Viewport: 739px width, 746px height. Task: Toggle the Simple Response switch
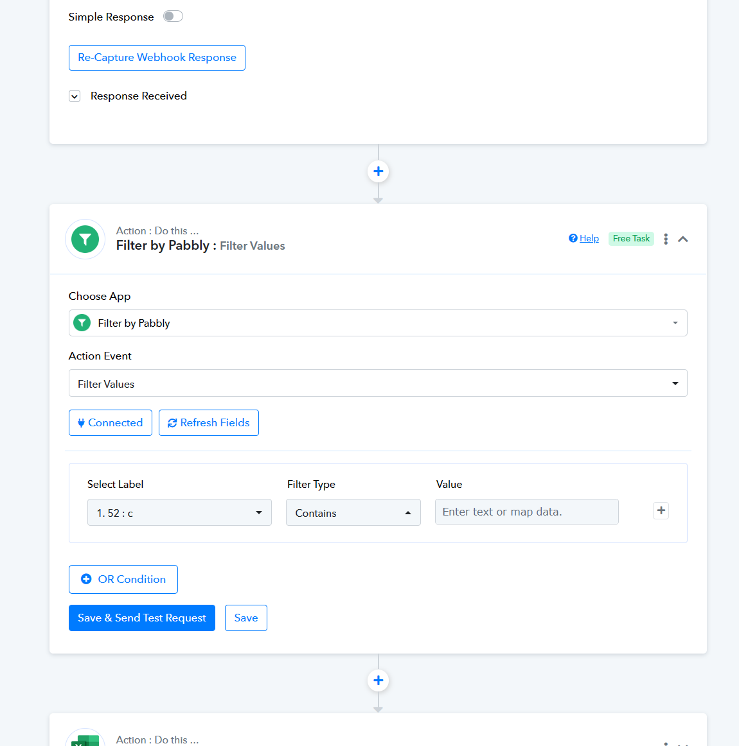(x=173, y=16)
